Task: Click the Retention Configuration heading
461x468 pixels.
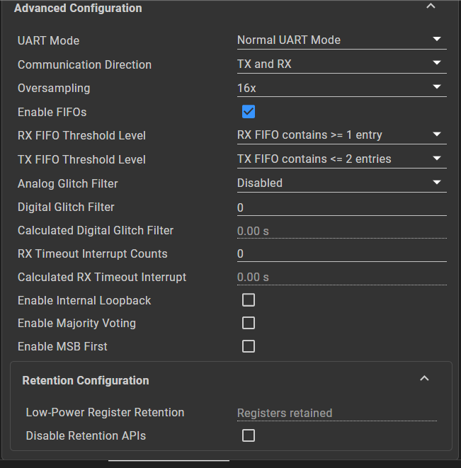Action: pos(86,381)
